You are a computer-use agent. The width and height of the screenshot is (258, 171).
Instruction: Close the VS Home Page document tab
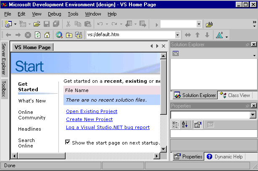click(163, 46)
